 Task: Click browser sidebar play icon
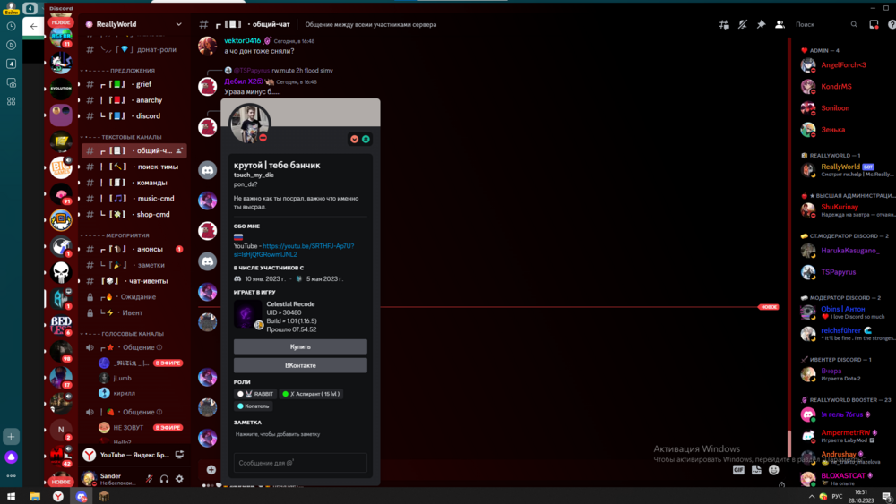point(11,45)
